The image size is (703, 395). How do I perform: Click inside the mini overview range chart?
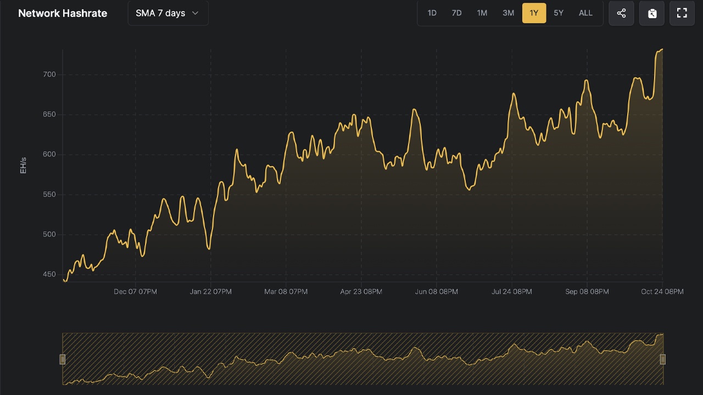click(362, 359)
